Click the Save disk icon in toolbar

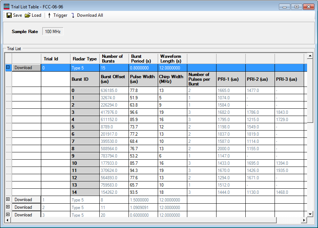coord(9,15)
